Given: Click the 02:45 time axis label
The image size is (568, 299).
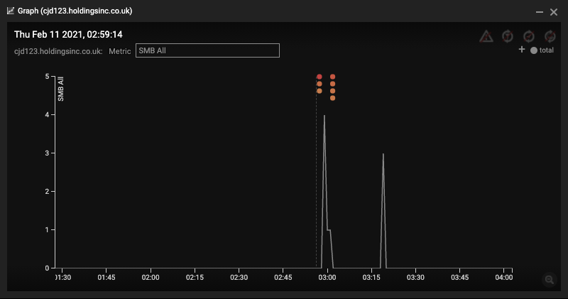Looking at the screenshot, I should 283,277.
